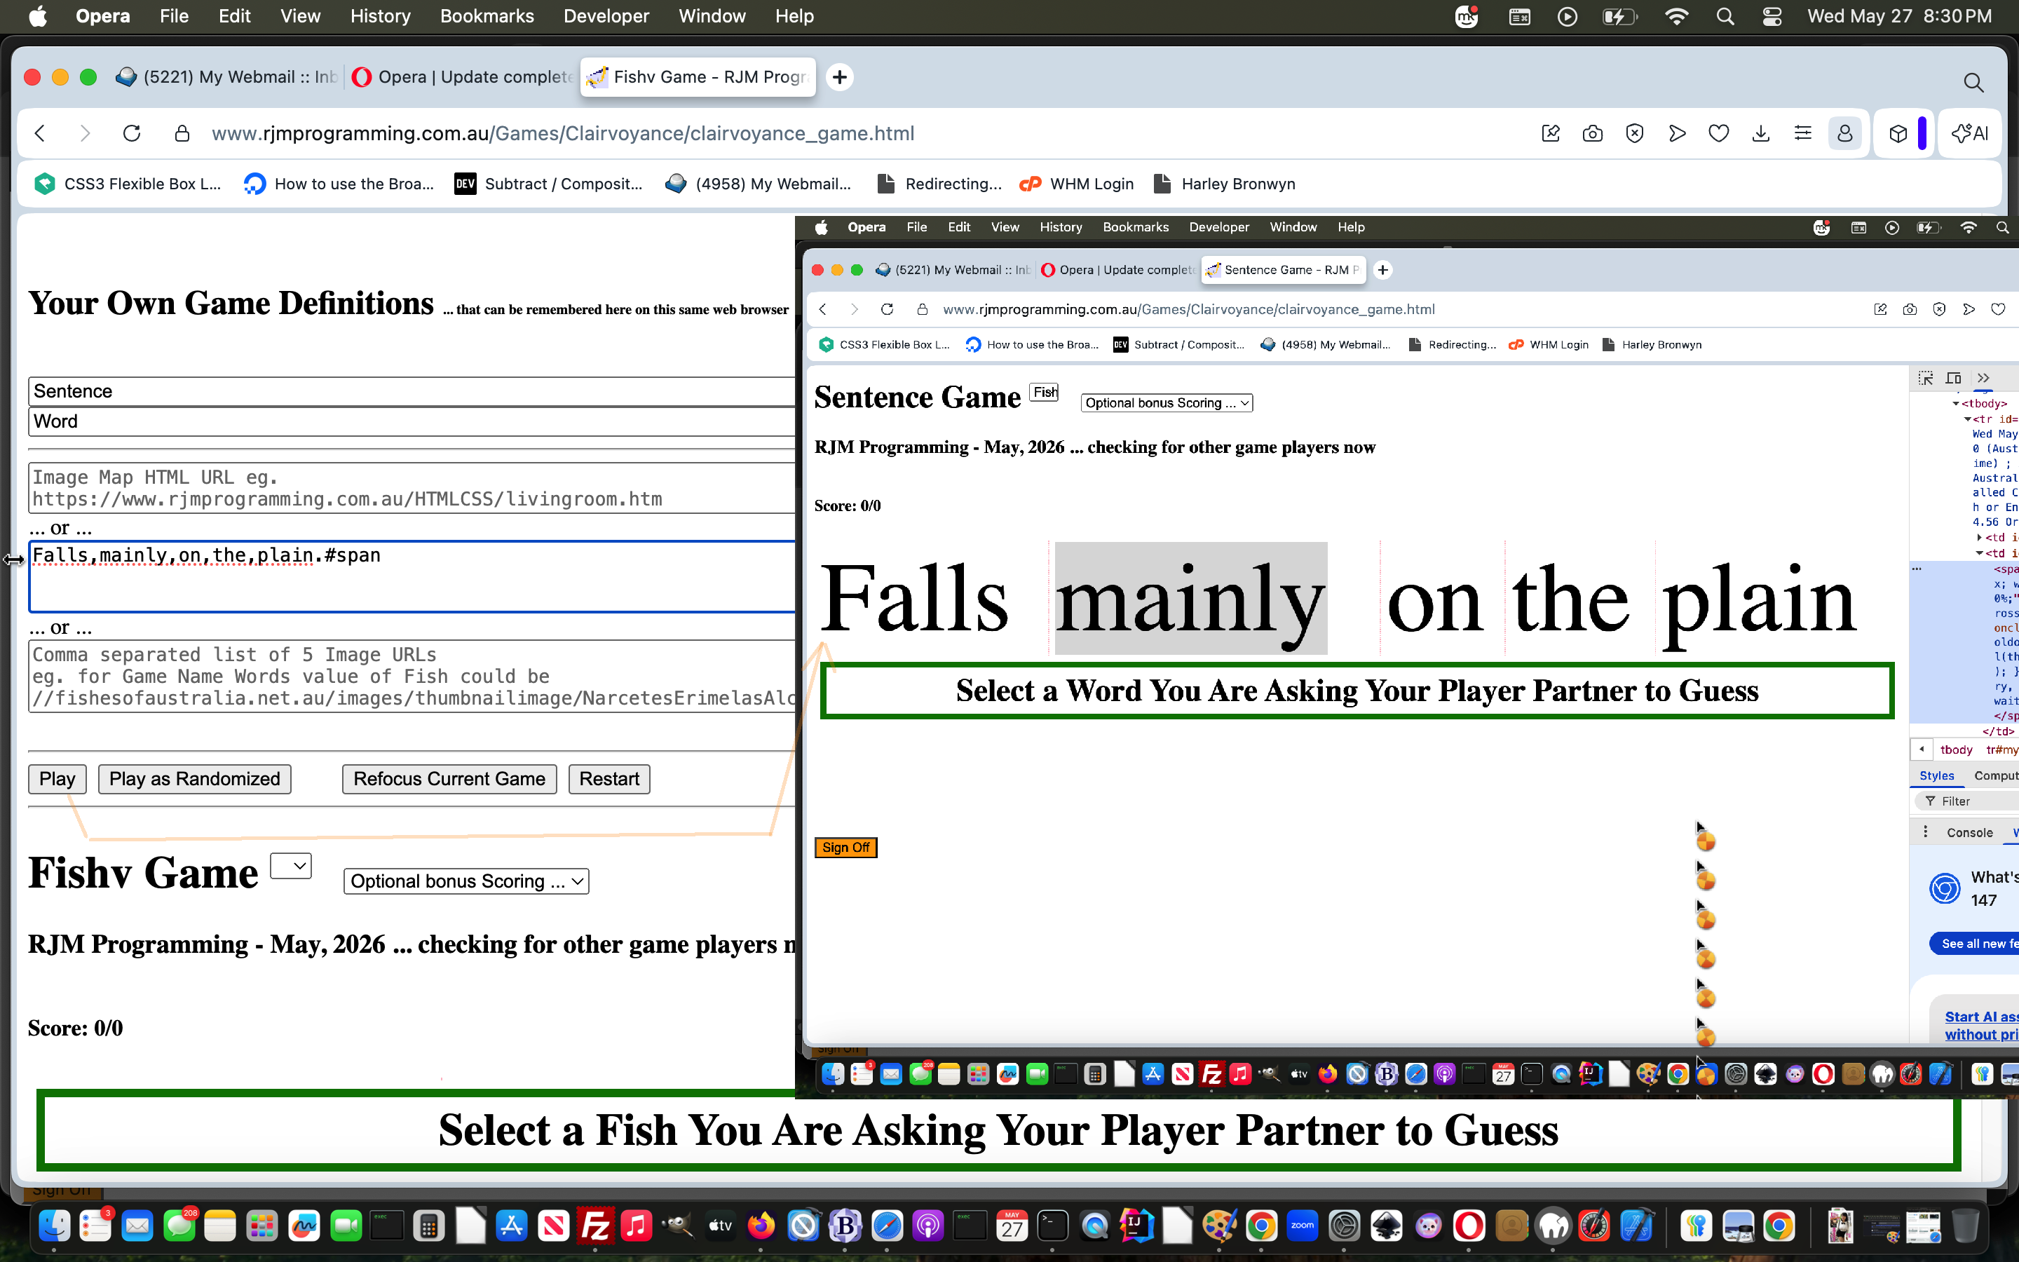Screen dimensions: 2019x1262
Task: Click the send (paper plane) toolbar icon
Action: pyautogui.click(x=1677, y=133)
